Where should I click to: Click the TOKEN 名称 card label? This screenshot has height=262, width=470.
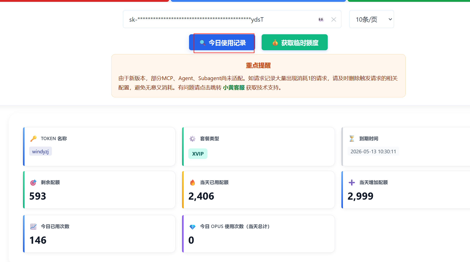point(54,139)
